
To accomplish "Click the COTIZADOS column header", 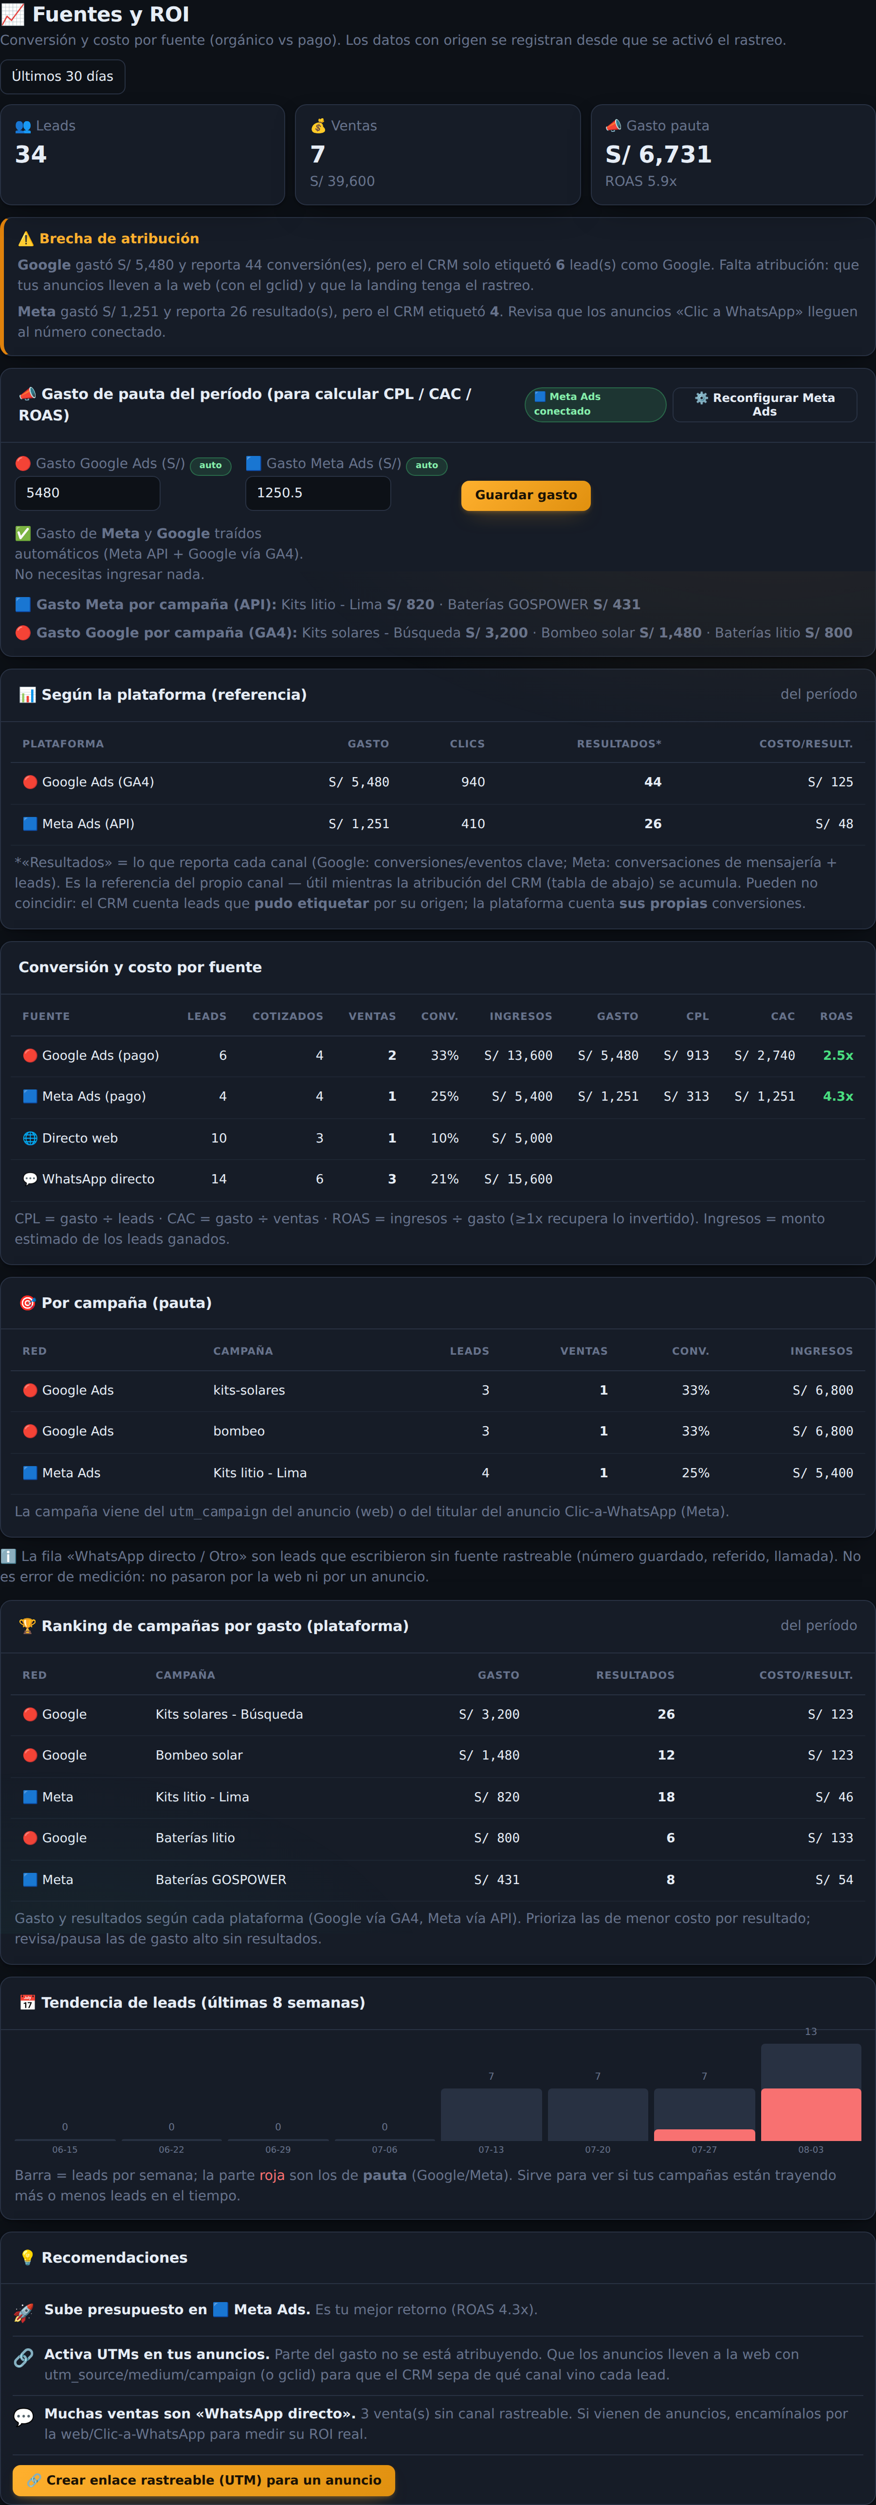I will [288, 1016].
